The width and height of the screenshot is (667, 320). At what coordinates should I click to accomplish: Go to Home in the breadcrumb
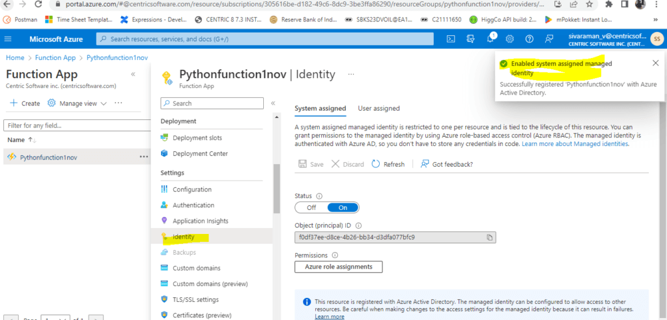[x=15, y=57]
